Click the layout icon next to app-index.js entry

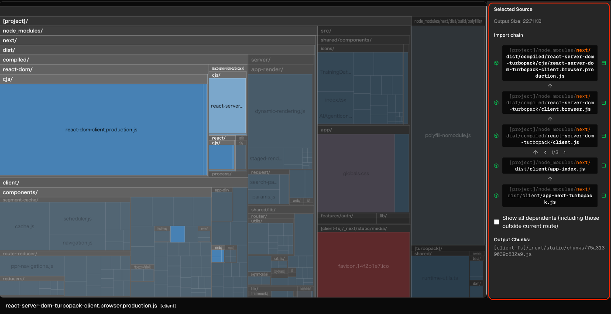click(604, 166)
